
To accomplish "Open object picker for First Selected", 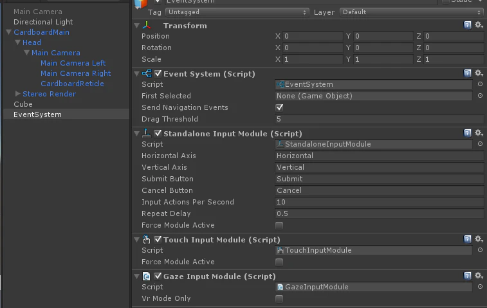I will [480, 96].
